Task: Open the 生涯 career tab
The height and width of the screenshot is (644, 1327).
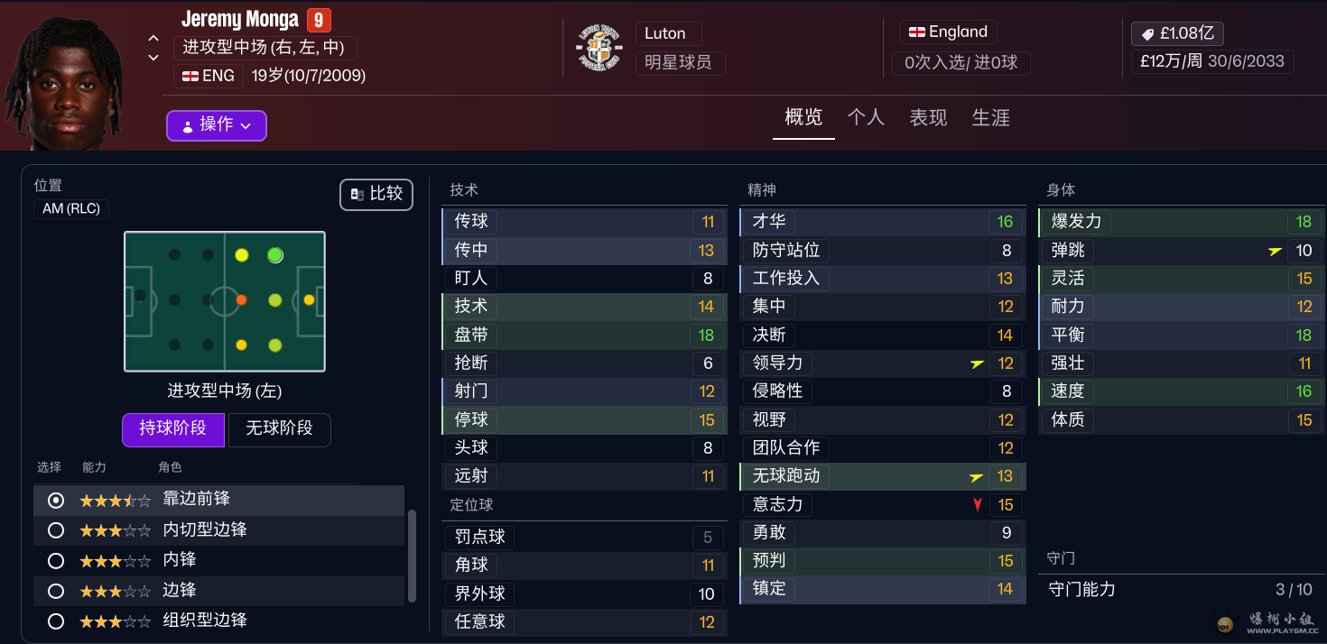Action: [990, 118]
